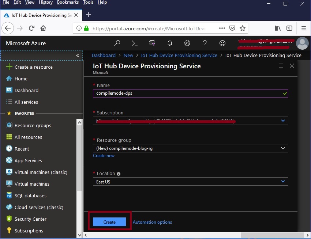Open Azure help with question mark icon
Image resolution: width=311 pixels, height=239 pixels.
205,43
